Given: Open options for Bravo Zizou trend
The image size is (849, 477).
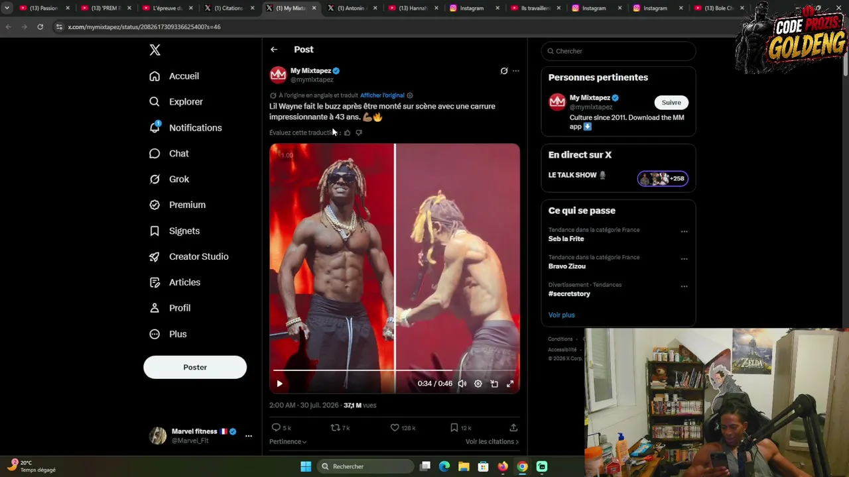Looking at the screenshot, I should [x=684, y=259].
